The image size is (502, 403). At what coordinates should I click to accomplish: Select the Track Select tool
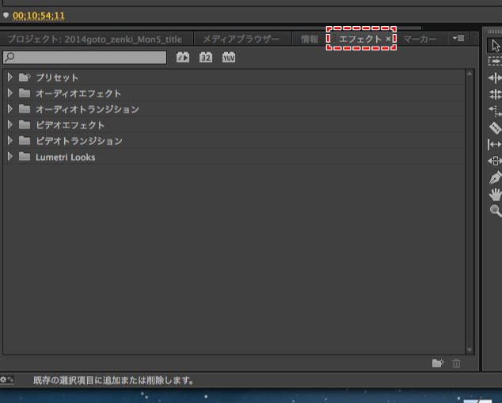pyautogui.click(x=496, y=61)
